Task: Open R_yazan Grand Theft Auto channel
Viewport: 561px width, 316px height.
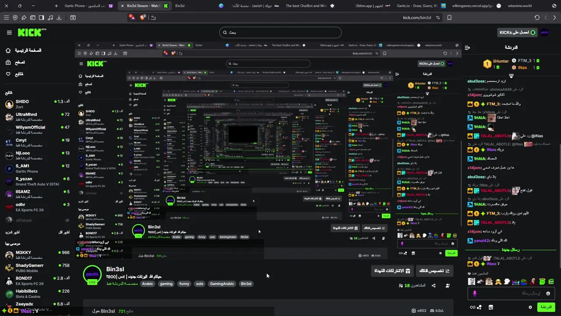Action: tap(37, 182)
